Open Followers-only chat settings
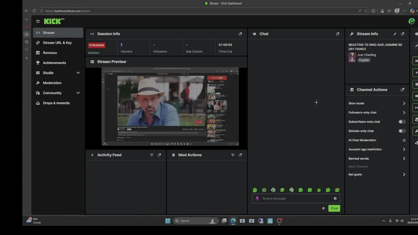 pos(377,113)
